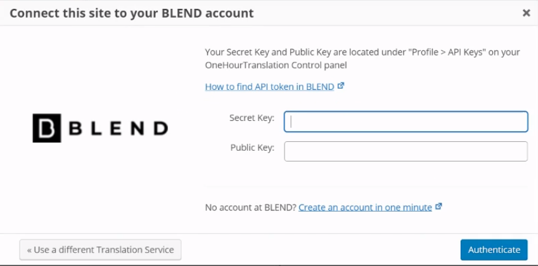The height and width of the screenshot is (266, 538).
Task: Click the black B logo icon
Action: 47,128
